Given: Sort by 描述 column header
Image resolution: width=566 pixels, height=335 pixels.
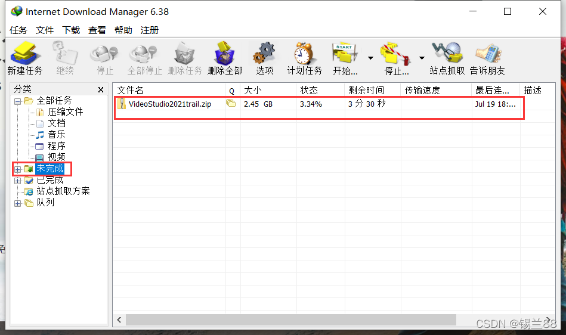Looking at the screenshot, I should [x=537, y=90].
